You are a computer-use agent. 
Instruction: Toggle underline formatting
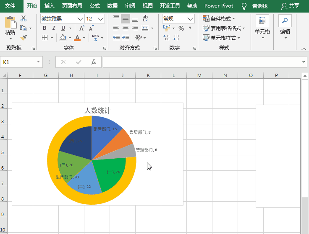pos(63,28)
